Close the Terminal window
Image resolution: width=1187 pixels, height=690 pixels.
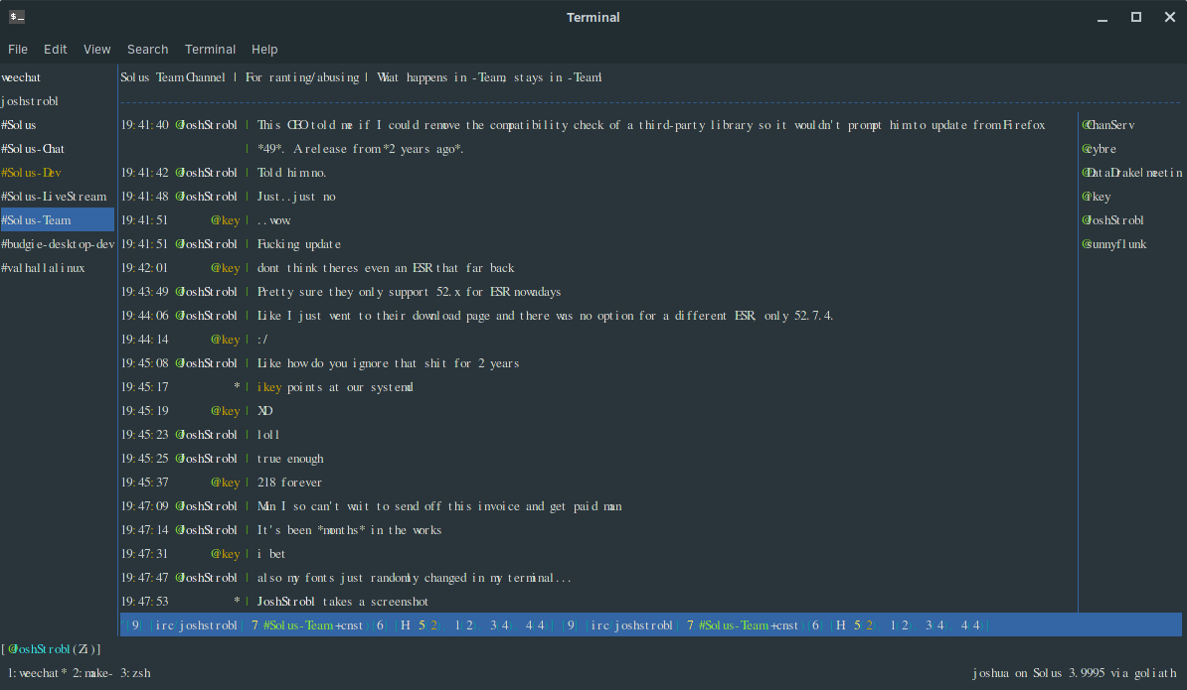click(x=1169, y=18)
